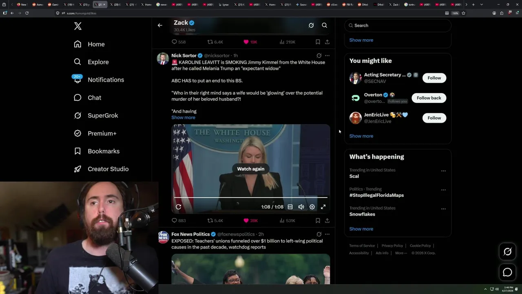Open Explore in sidebar
This screenshot has width=522, height=294.
(x=91, y=62)
